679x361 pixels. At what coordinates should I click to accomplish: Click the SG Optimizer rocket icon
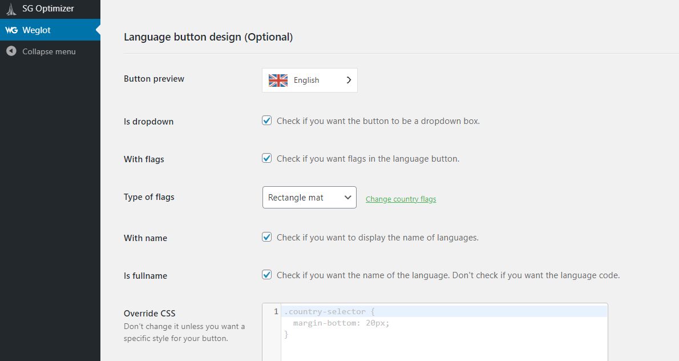tap(11, 9)
